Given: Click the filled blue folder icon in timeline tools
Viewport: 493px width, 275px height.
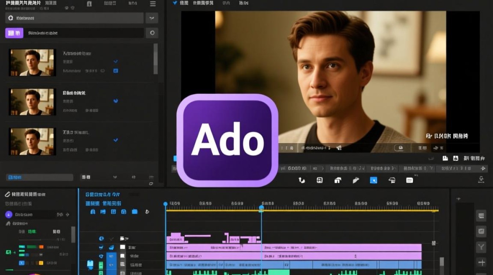Looking at the screenshot, I should (x=135, y=212).
